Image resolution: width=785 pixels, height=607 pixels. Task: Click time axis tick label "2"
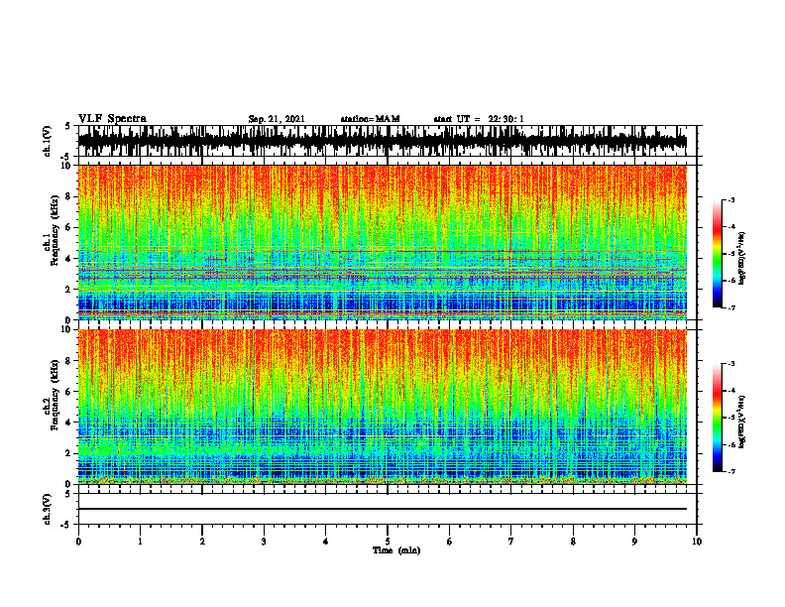202,542
